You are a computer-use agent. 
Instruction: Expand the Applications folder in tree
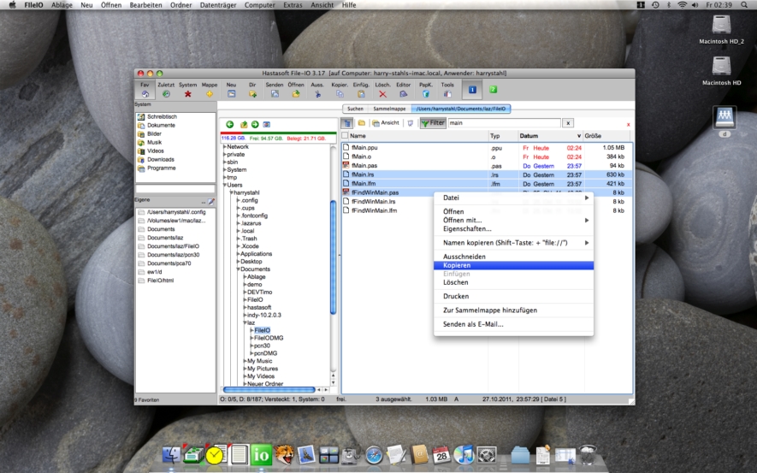[x=238, y=254]
